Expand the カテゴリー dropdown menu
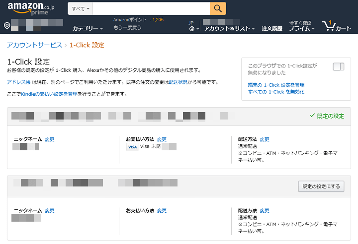This screenshot has width=358, height=244. (x=88, y=28)
